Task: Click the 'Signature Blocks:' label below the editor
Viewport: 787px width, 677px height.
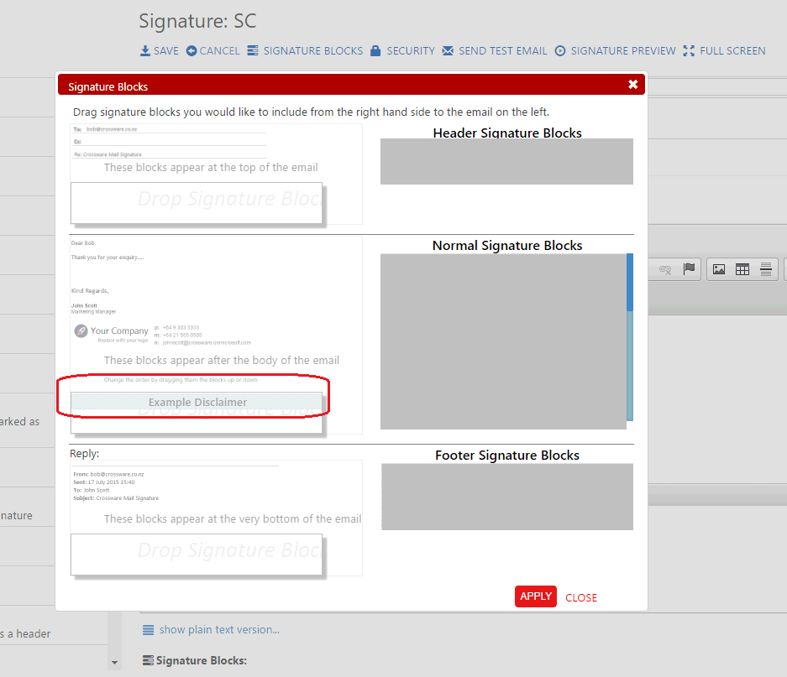Action: coord(202,660)
